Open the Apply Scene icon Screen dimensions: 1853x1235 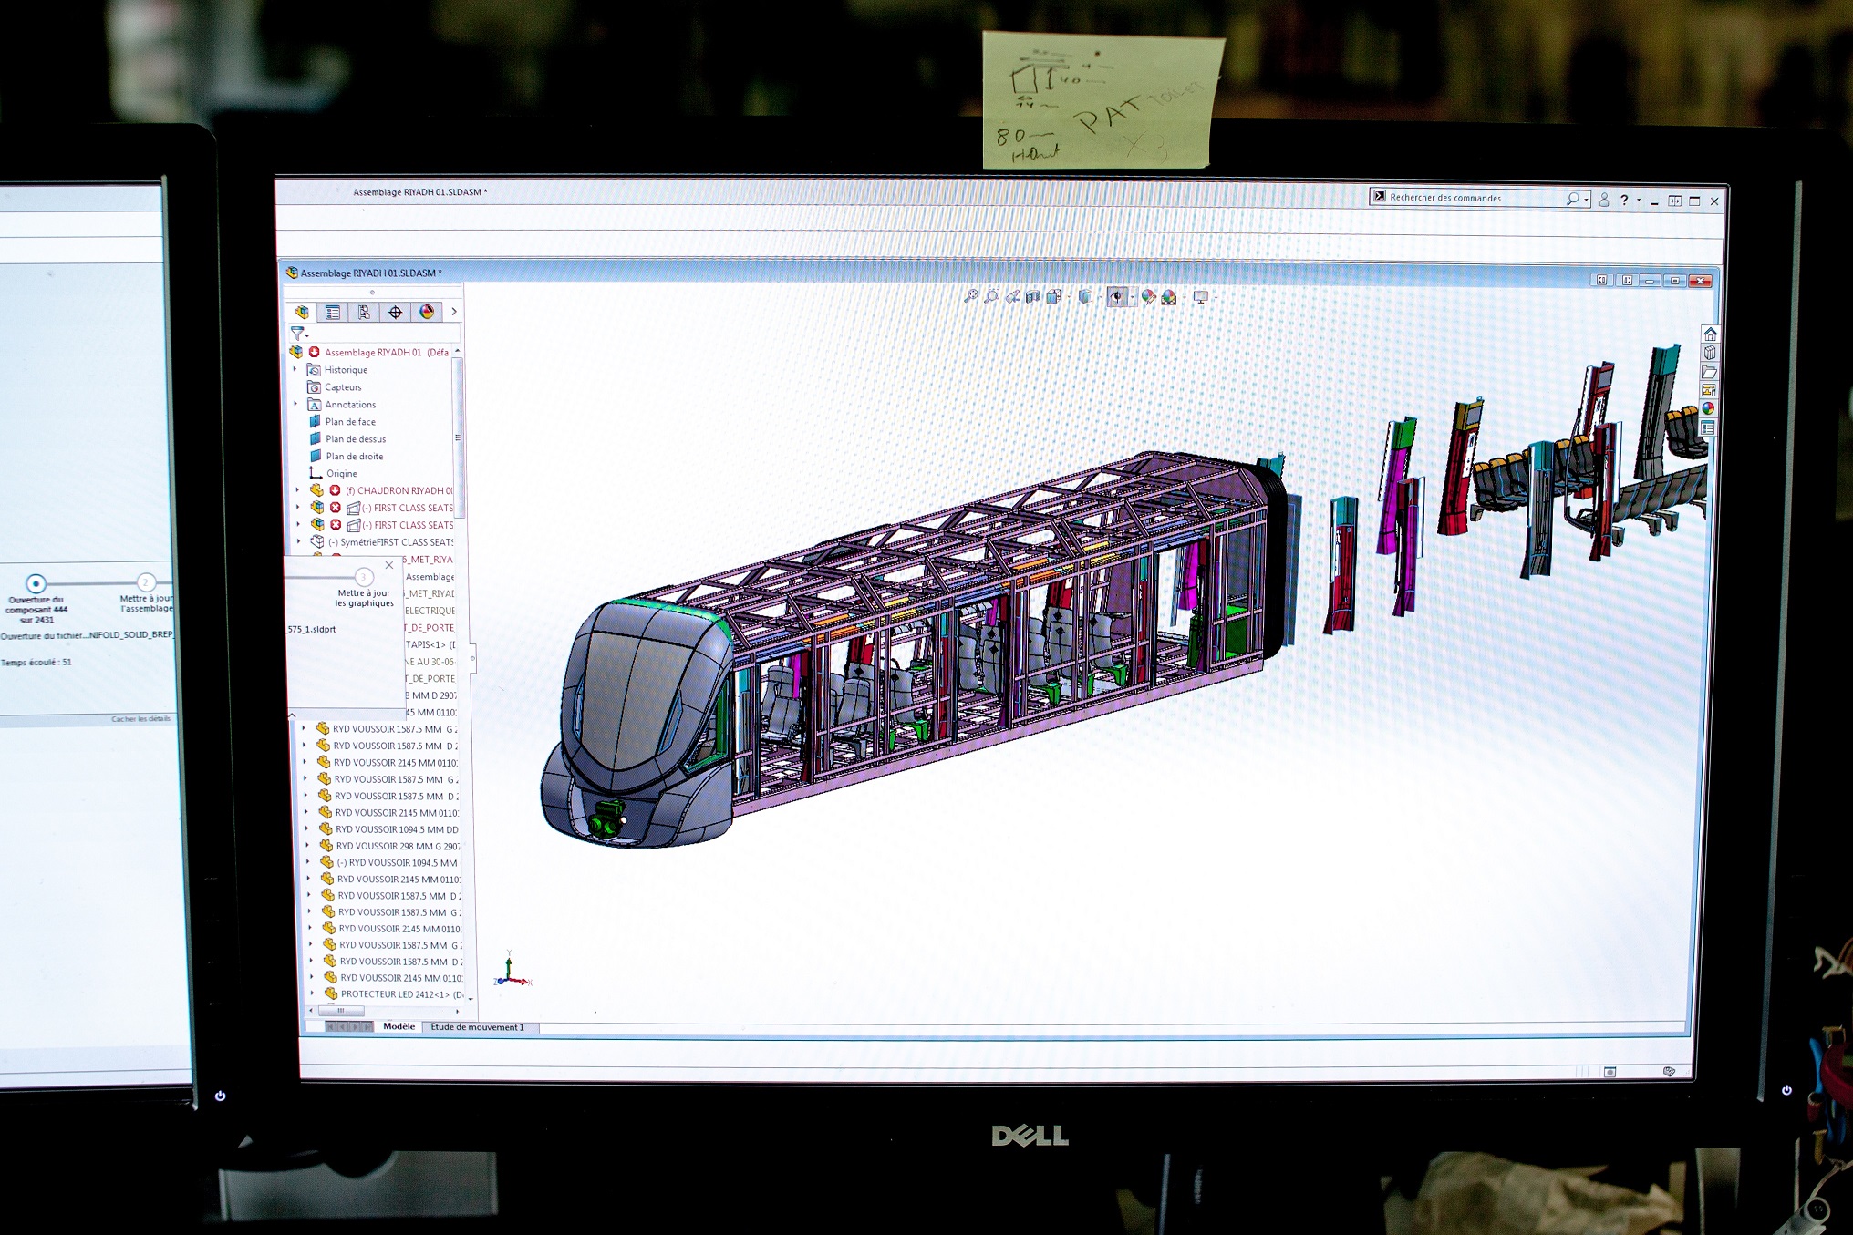click(1169, 297)
